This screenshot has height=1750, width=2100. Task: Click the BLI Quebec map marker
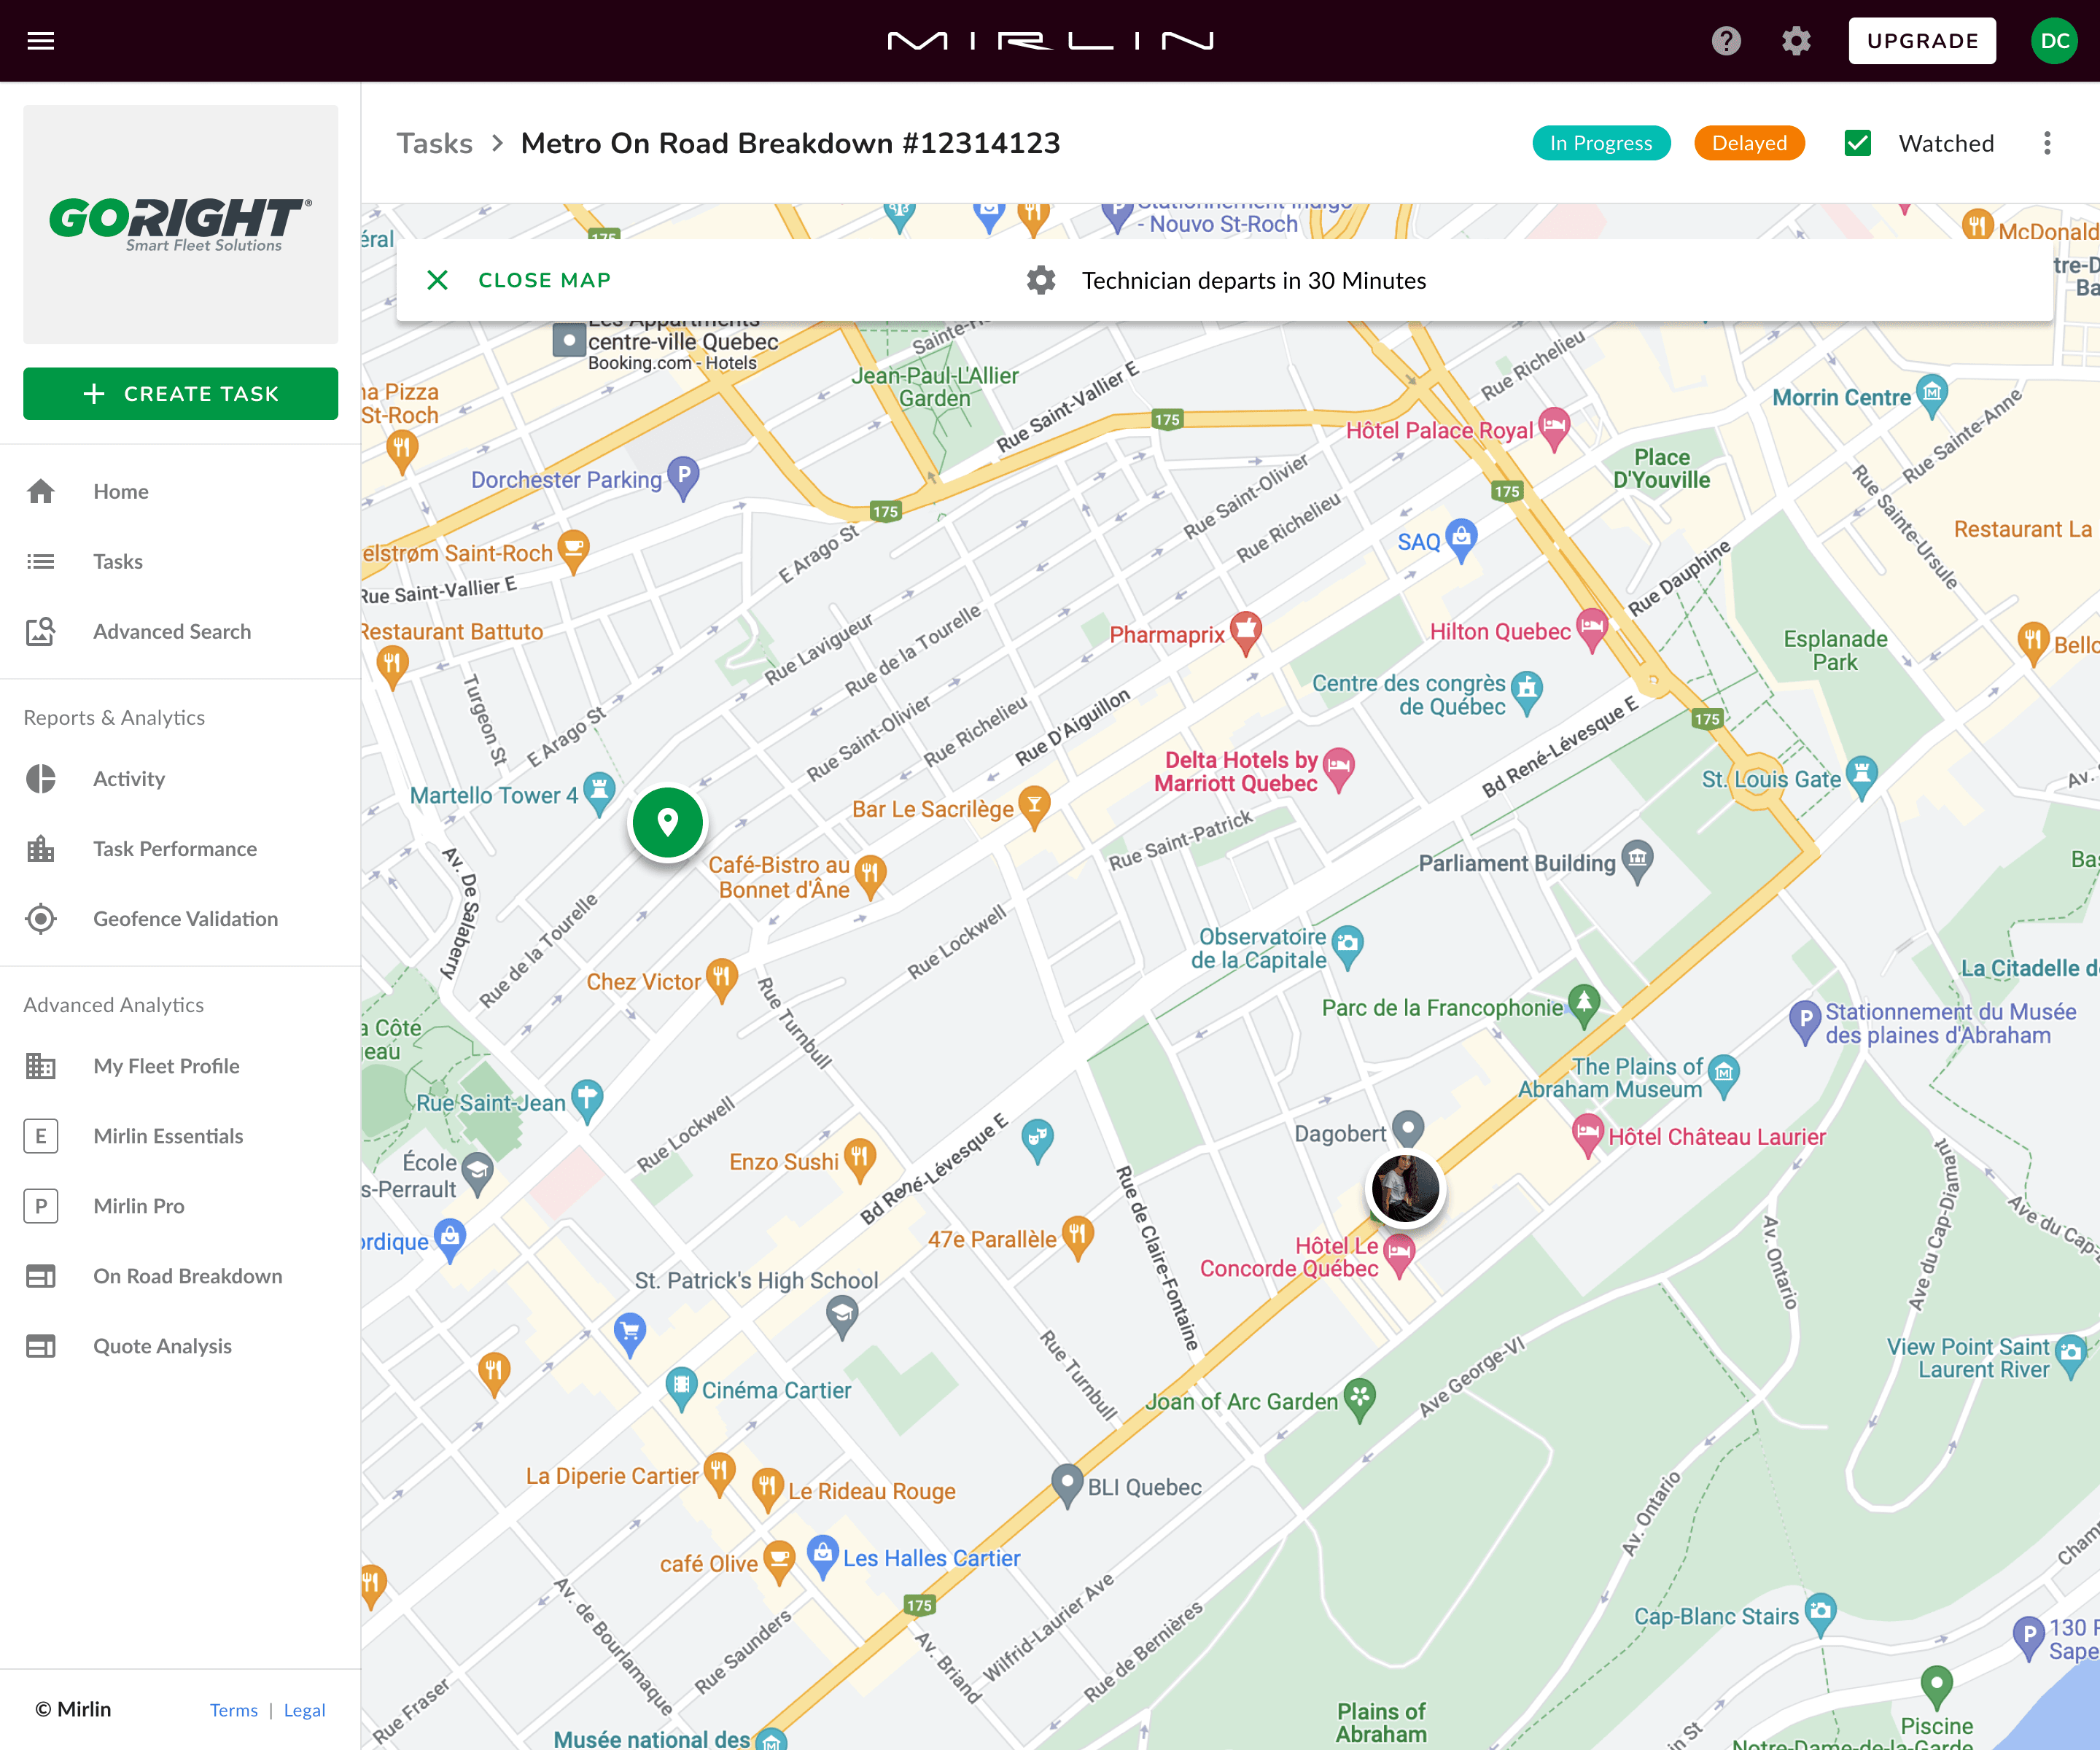click(1067, 1485)
